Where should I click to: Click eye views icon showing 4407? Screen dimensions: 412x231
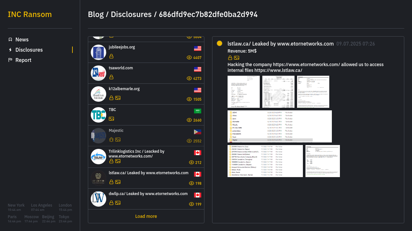coord(189,58)
